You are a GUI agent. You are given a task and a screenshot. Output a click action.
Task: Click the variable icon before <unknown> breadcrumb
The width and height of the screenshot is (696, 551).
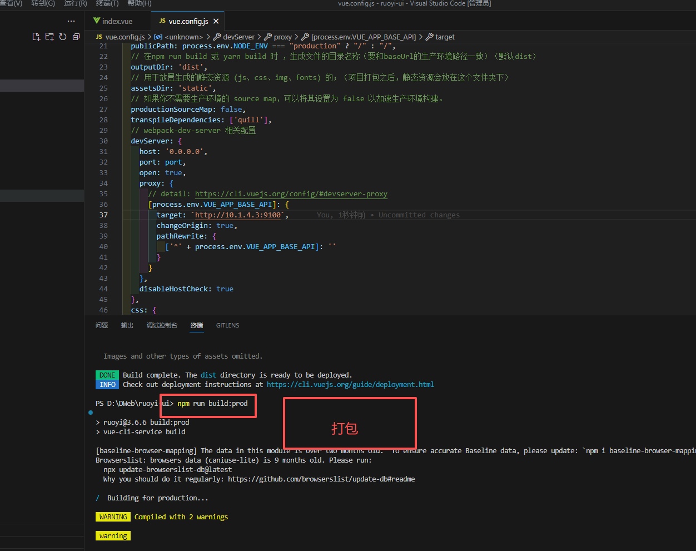coord(158,37)
